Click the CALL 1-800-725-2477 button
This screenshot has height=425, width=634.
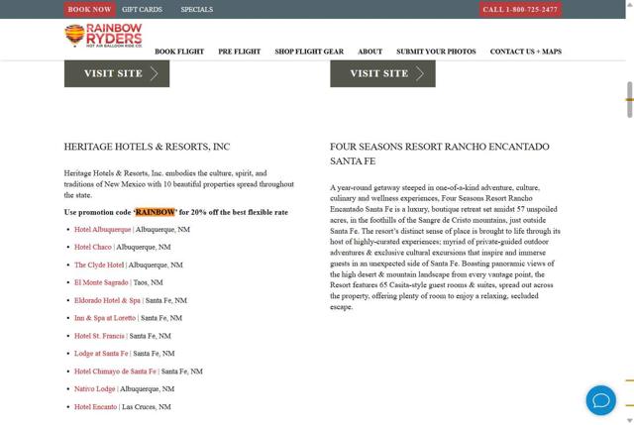520,9
